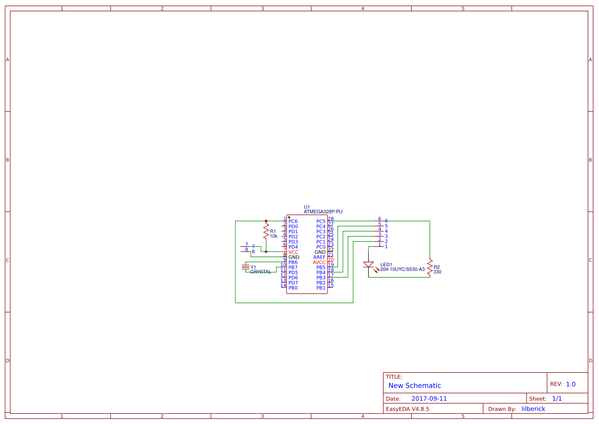Click pin number 22 beside GND

pos(331,250)
